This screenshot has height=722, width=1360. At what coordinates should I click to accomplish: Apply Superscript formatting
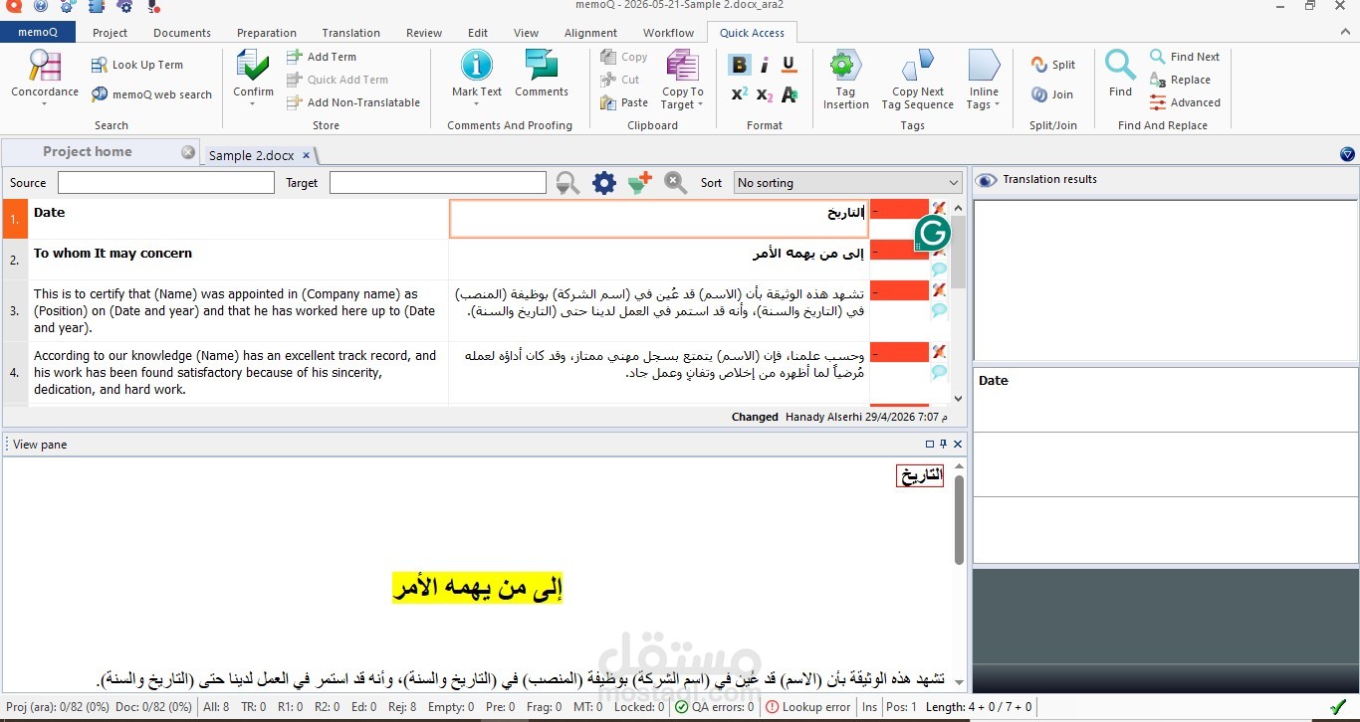pyautogui.click(x=739, y=94)
